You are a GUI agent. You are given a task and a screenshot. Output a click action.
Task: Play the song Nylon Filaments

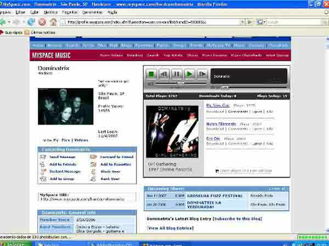click(221, 124)
